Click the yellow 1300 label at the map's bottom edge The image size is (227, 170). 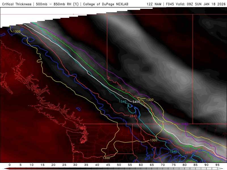coord(106,158)
